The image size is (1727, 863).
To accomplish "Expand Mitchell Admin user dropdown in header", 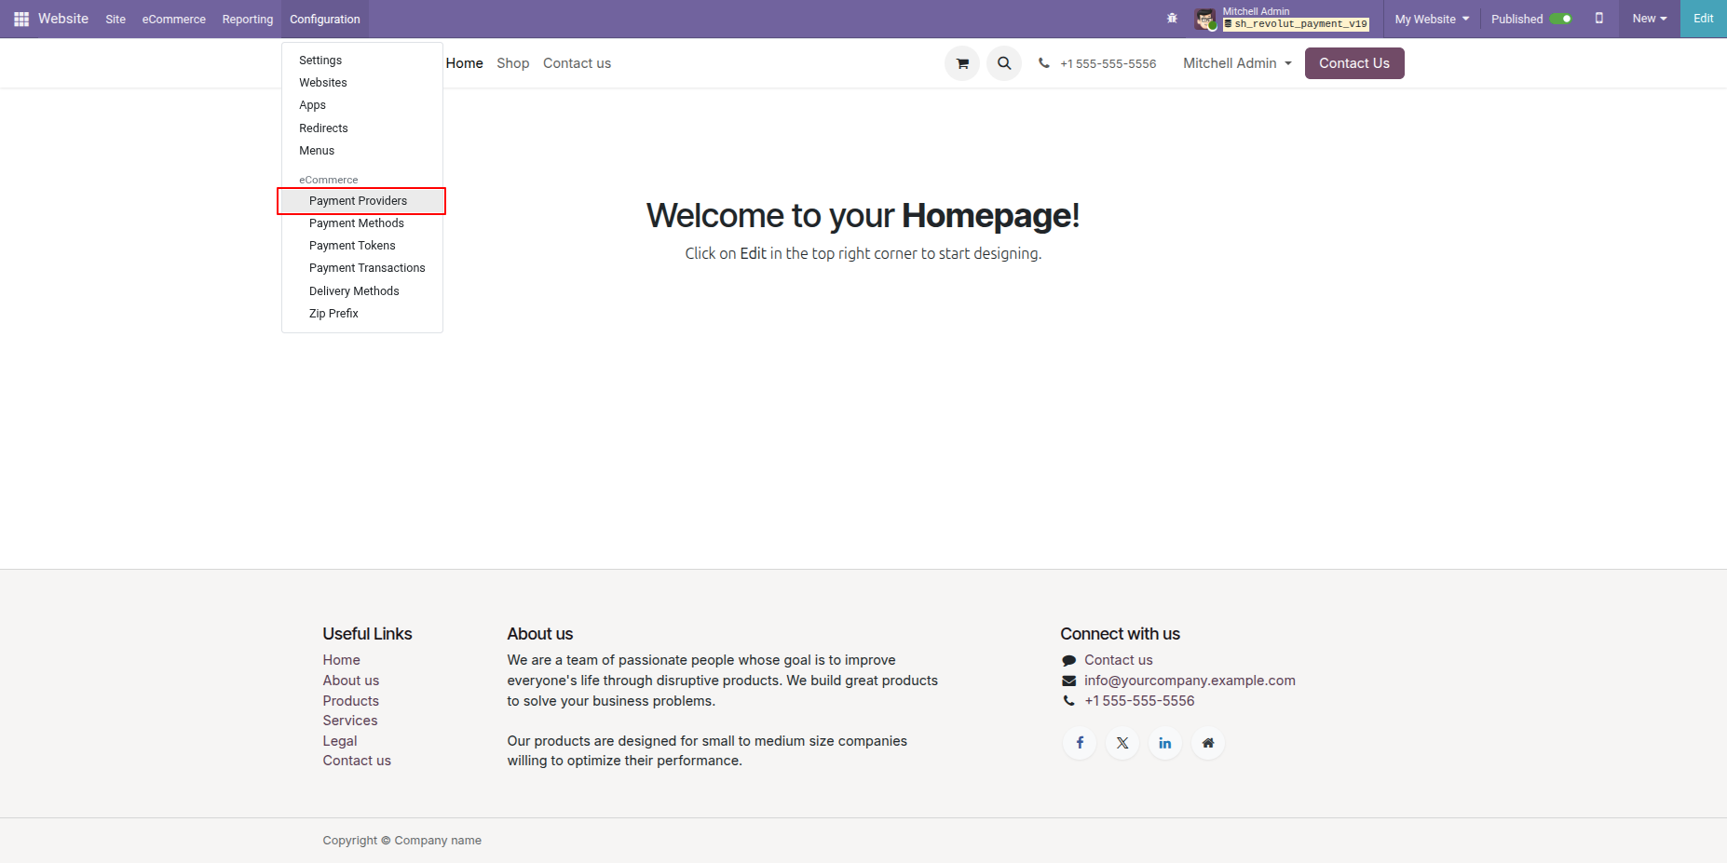I will click(x=1237, y=63).
